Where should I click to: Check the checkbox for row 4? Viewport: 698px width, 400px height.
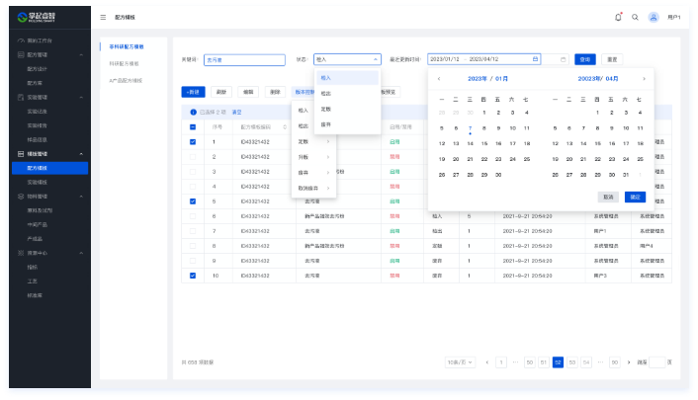pyautogui.click(x=193, y=187)
